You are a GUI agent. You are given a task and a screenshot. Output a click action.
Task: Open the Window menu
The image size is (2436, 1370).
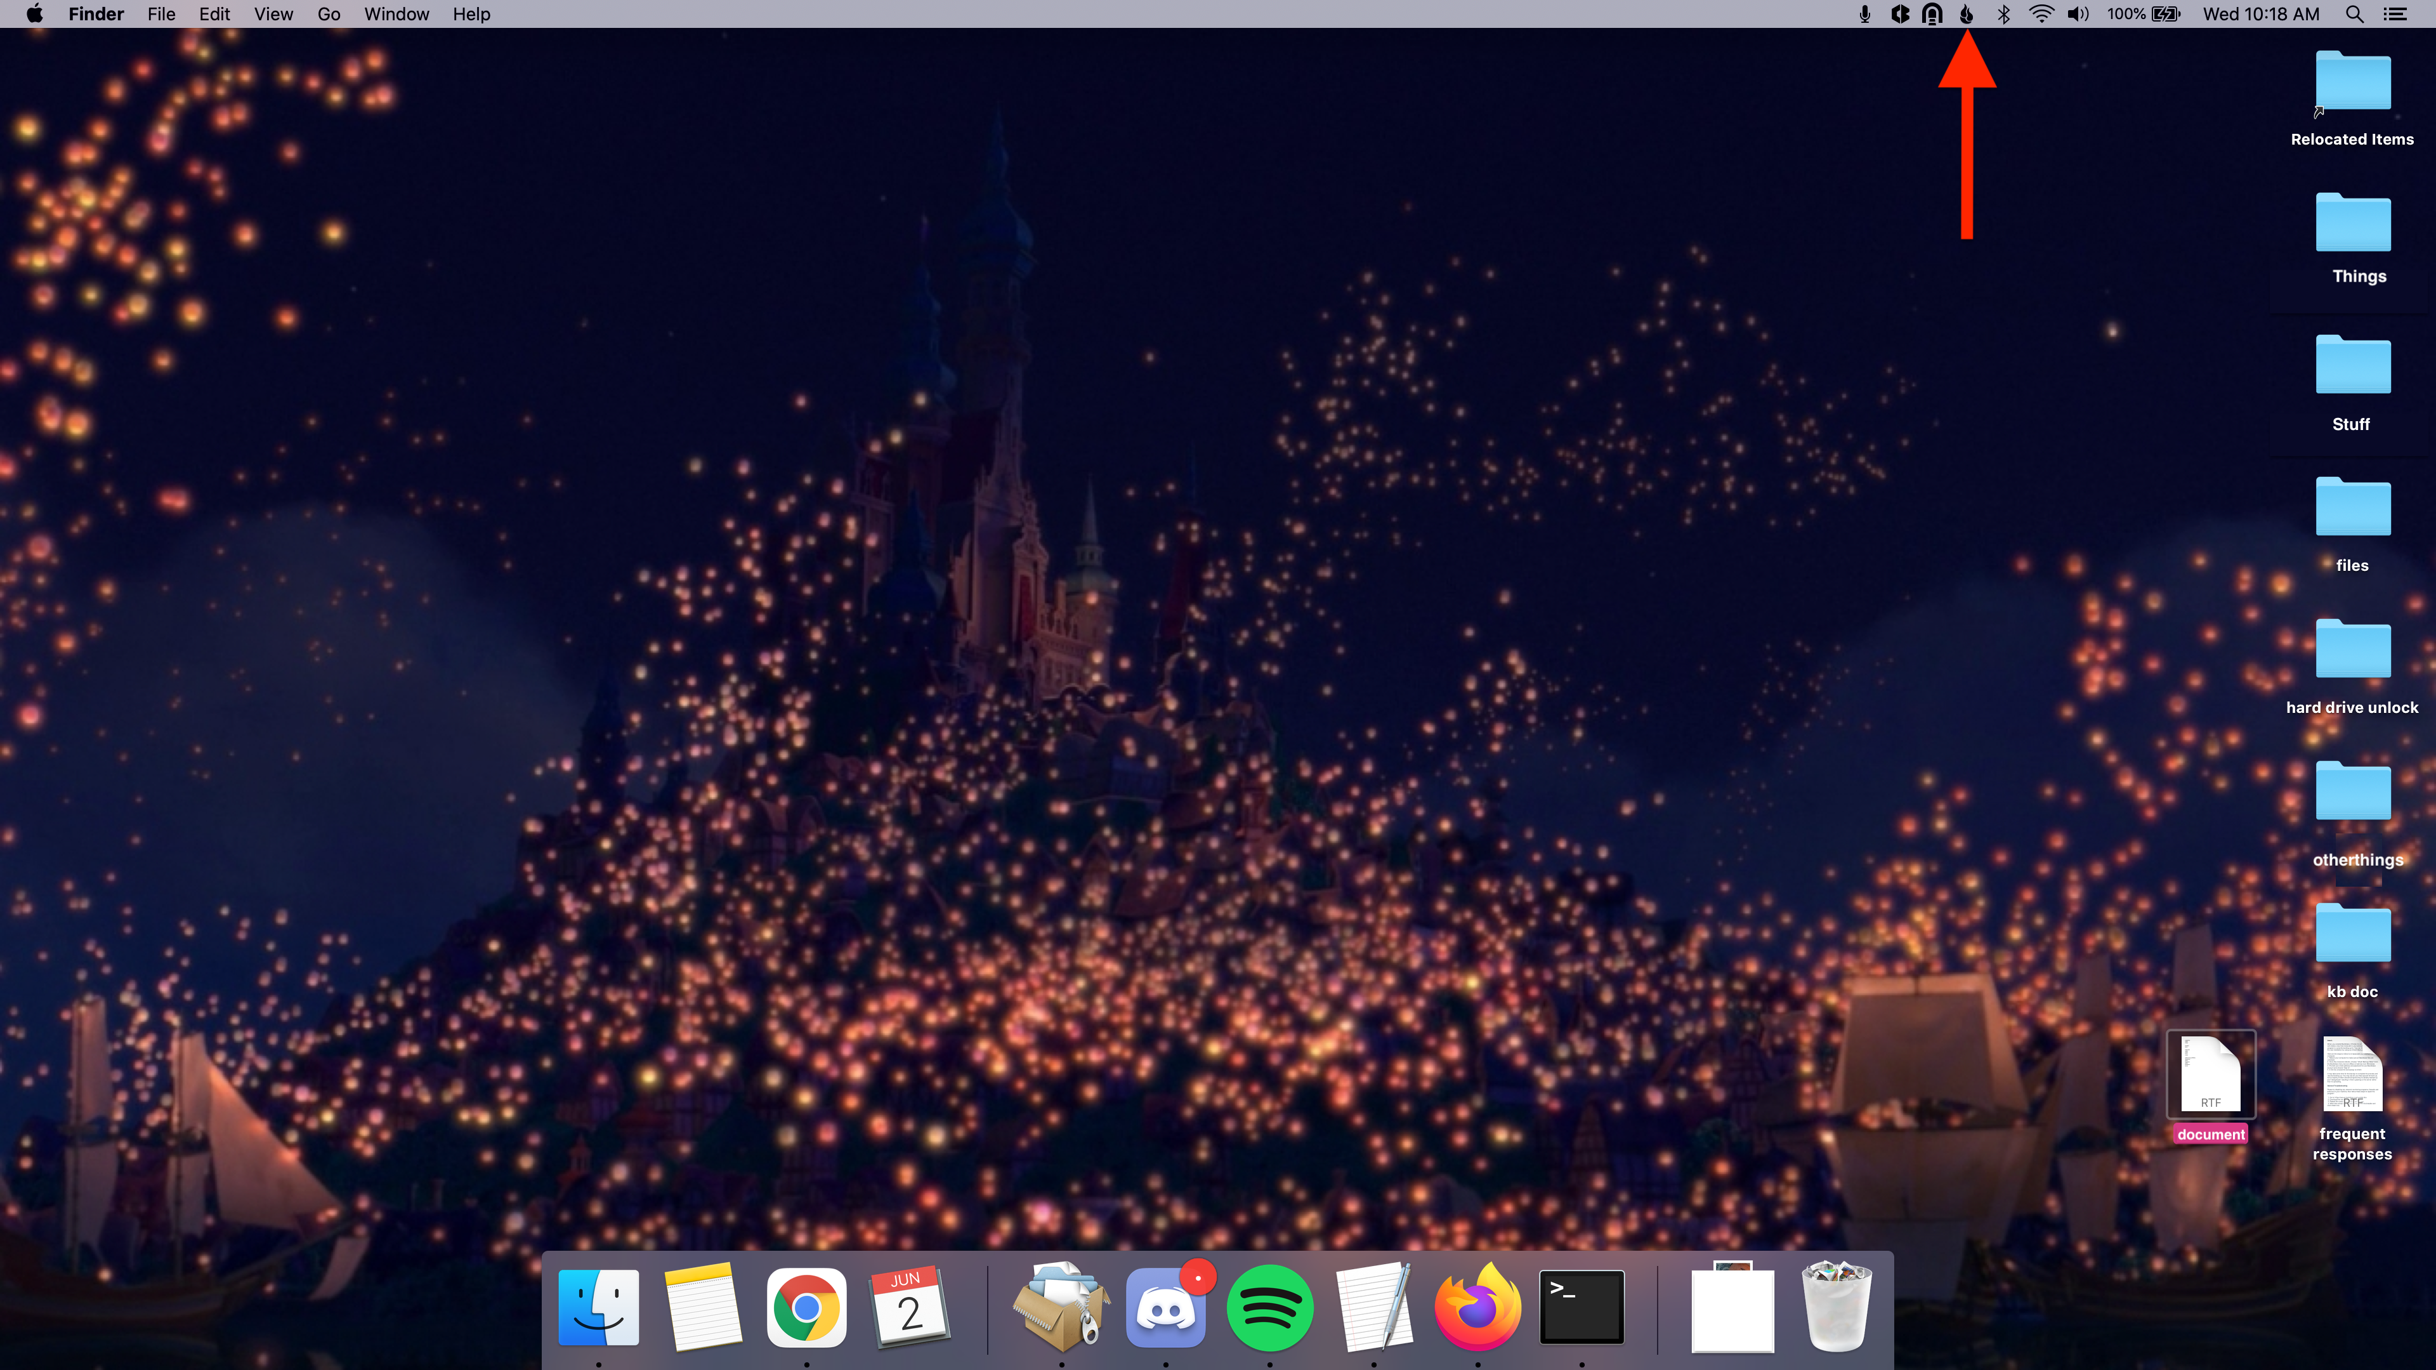(396, 13)
